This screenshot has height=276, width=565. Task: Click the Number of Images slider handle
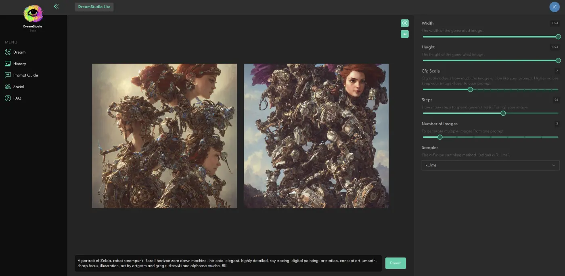tap(440, 137)
